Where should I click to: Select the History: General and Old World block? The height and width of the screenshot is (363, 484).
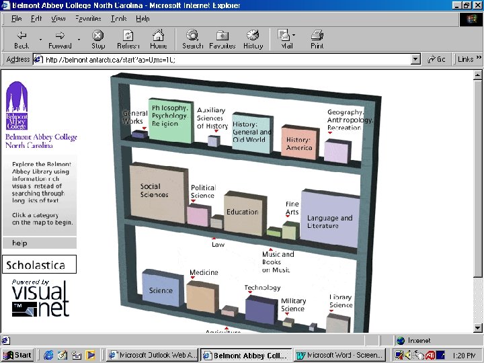tap(252, 132)
